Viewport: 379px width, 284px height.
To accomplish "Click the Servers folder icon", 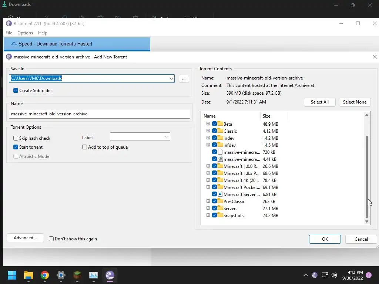I will click(x=220, y=208).
